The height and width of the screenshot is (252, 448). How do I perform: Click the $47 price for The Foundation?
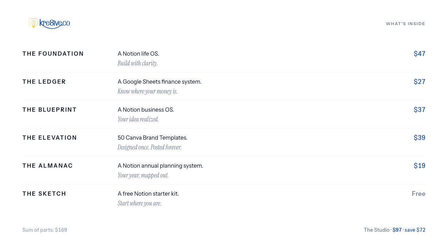click(420, 54)
